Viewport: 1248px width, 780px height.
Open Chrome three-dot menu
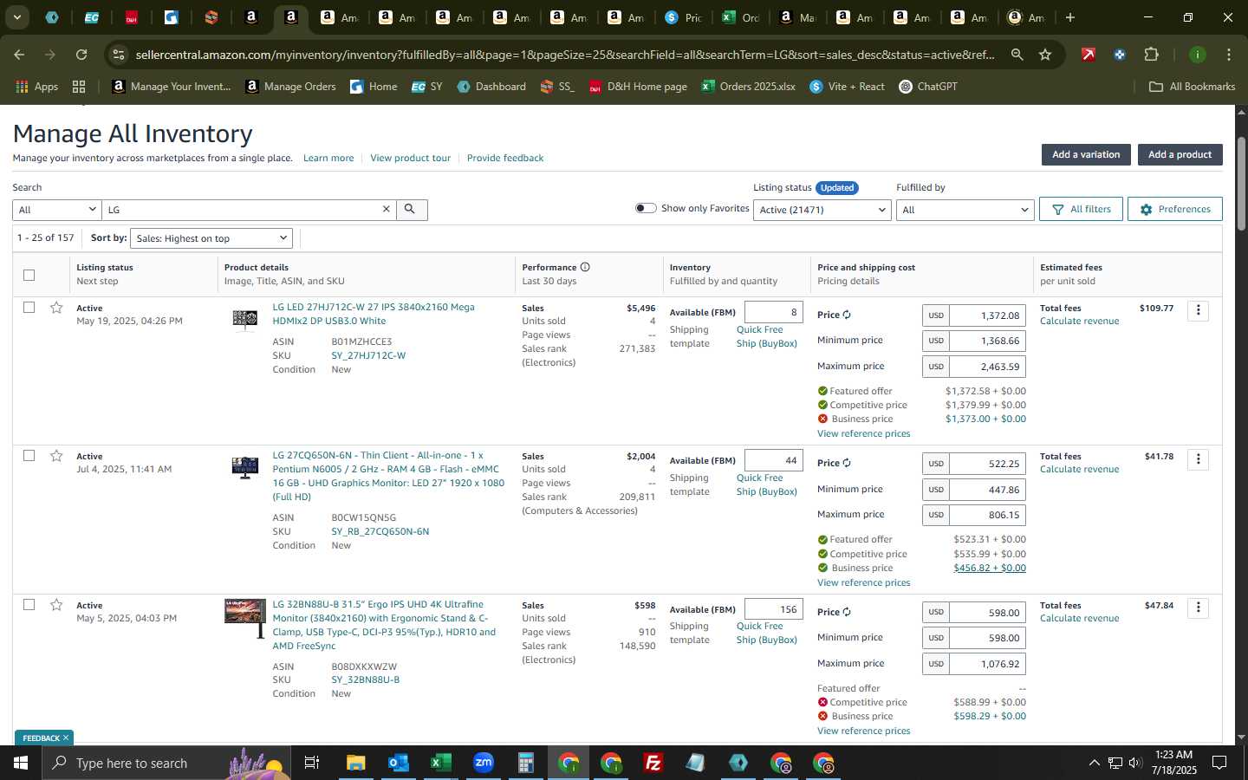[x=1229, y=55]
